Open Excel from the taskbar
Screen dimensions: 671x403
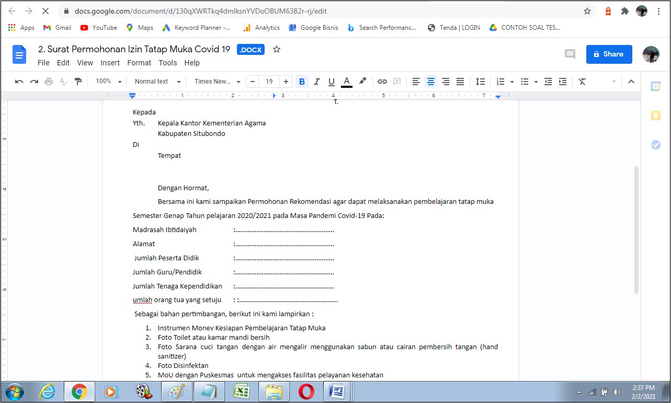(241, 392)
